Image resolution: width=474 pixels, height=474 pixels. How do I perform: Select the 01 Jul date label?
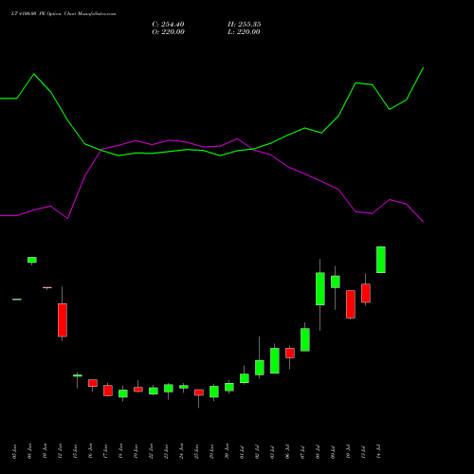[x=242, y=451]
